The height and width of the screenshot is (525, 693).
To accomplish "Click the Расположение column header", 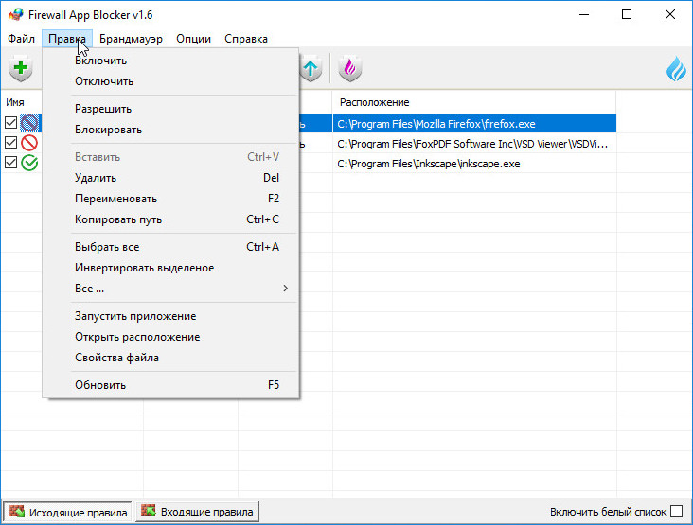I will 473,102.
